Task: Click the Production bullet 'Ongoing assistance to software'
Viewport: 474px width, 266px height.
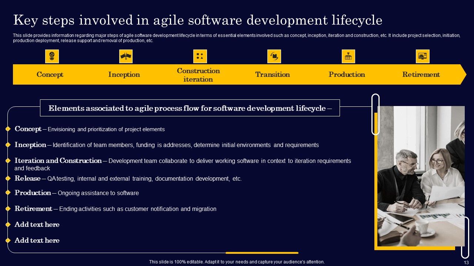Action: pos(77,193)
